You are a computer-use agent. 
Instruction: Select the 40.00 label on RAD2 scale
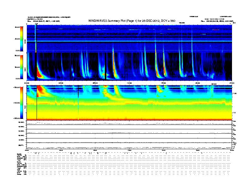tap(17, 27)
